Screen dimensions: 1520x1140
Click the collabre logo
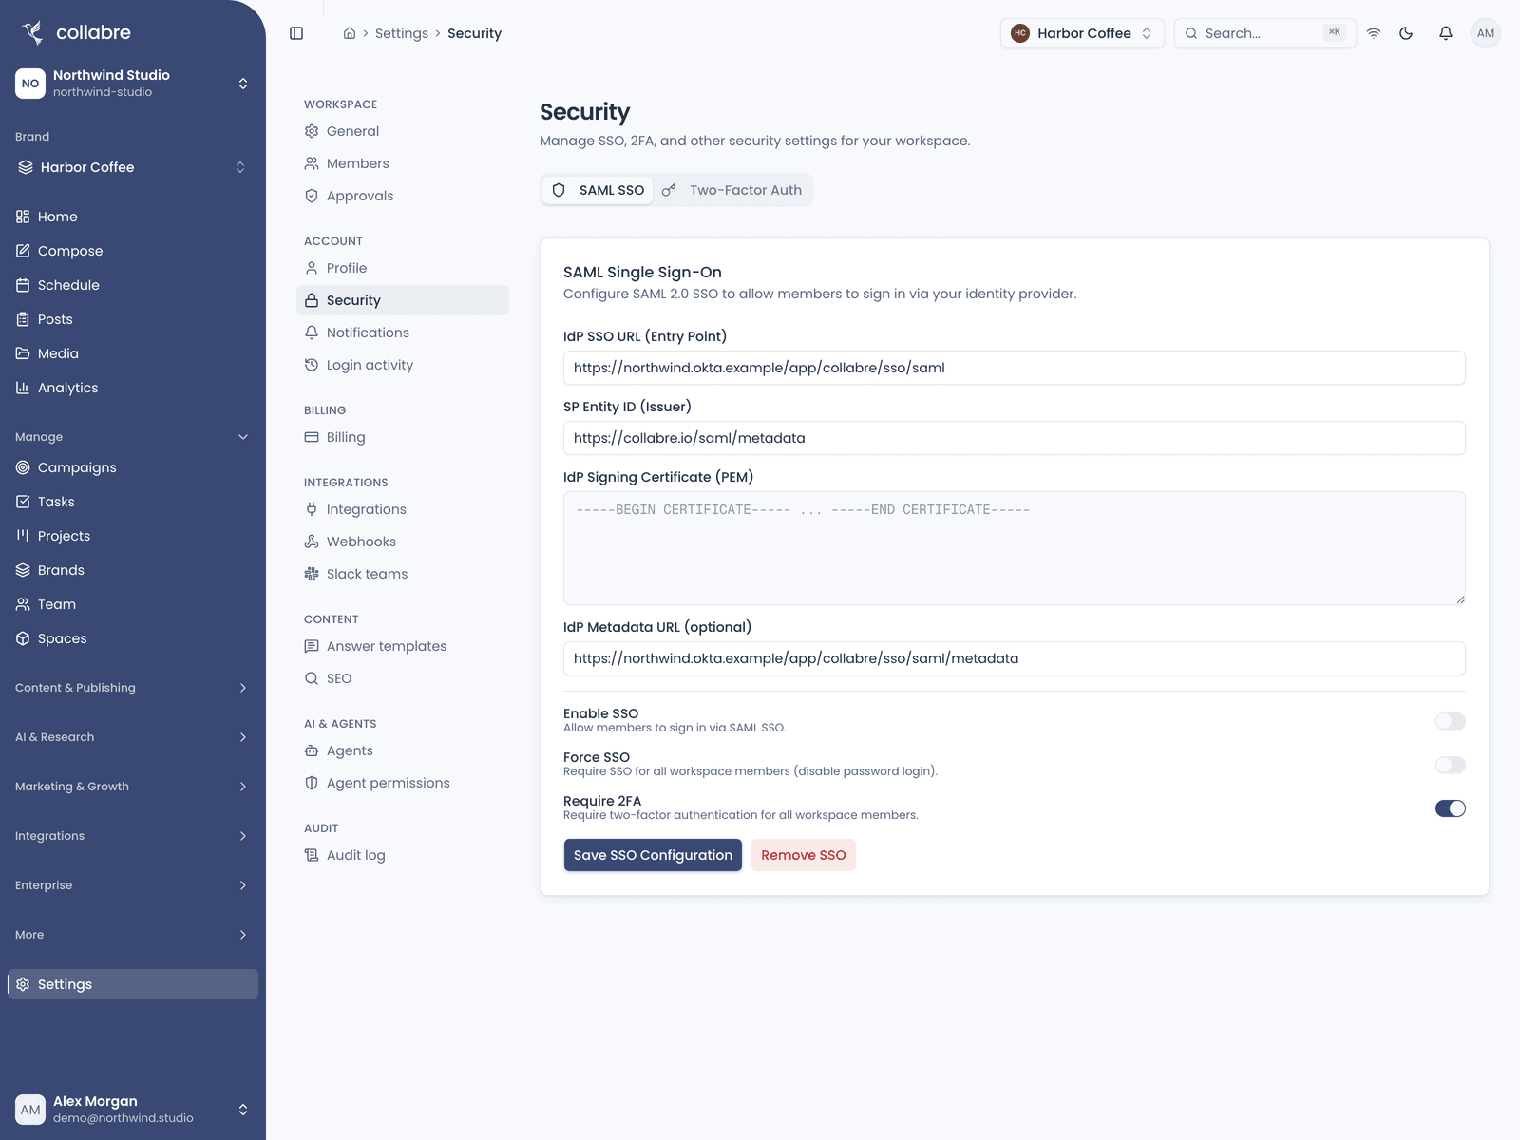coord(76,32)
